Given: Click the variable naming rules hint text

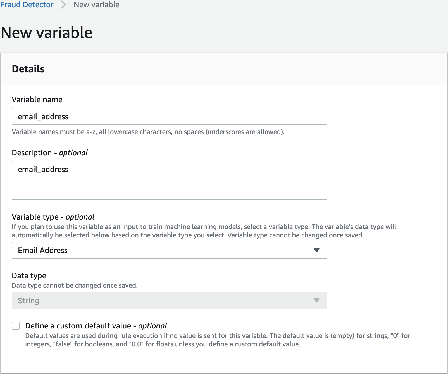Looking at the screenshot, I should point(148,132).
